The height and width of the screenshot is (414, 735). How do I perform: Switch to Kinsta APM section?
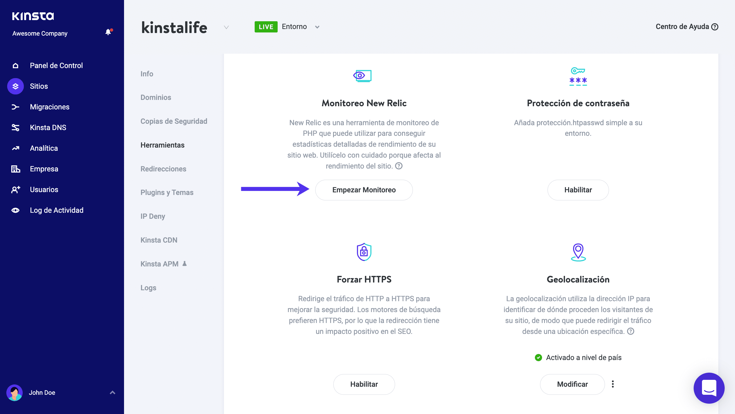point(160,264)
